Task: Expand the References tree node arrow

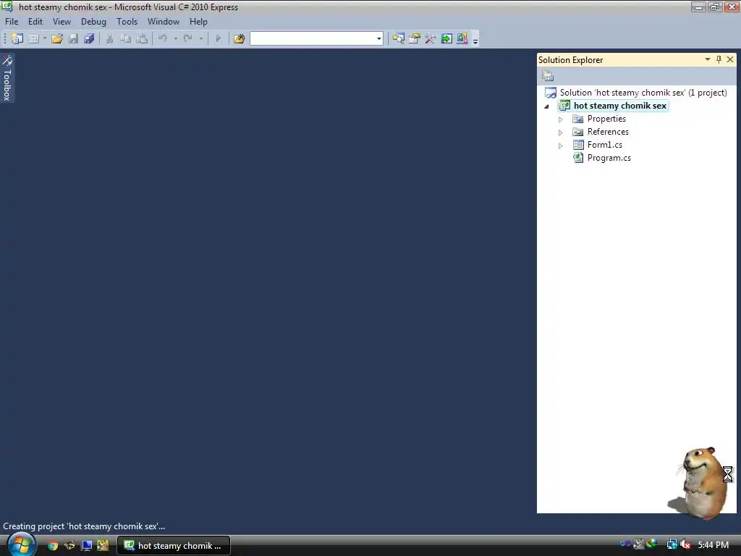Action: tap(561, 133)
